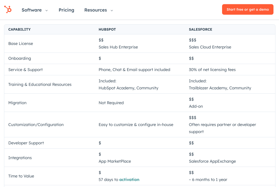Click the Add-on cell text
This screenshot has width=279, height=187.
coord(196,106)
